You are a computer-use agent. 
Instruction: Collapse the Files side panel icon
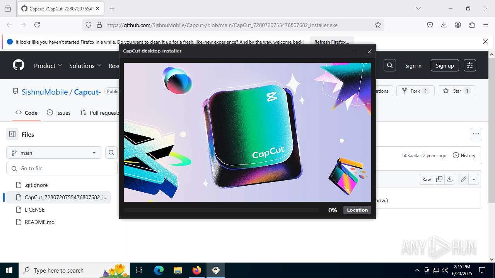pos(12,134)
